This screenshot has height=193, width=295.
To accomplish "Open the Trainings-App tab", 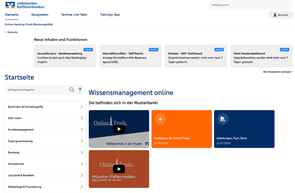I will click(110, 15).
